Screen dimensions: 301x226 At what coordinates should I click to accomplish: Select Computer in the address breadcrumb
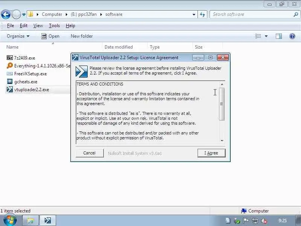tap(52, 14)
